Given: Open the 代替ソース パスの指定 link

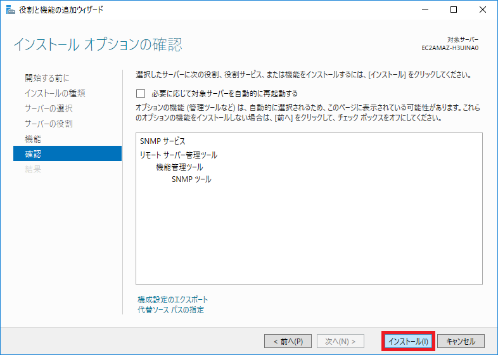Looking at the screenshot, I should pos(171,309).
